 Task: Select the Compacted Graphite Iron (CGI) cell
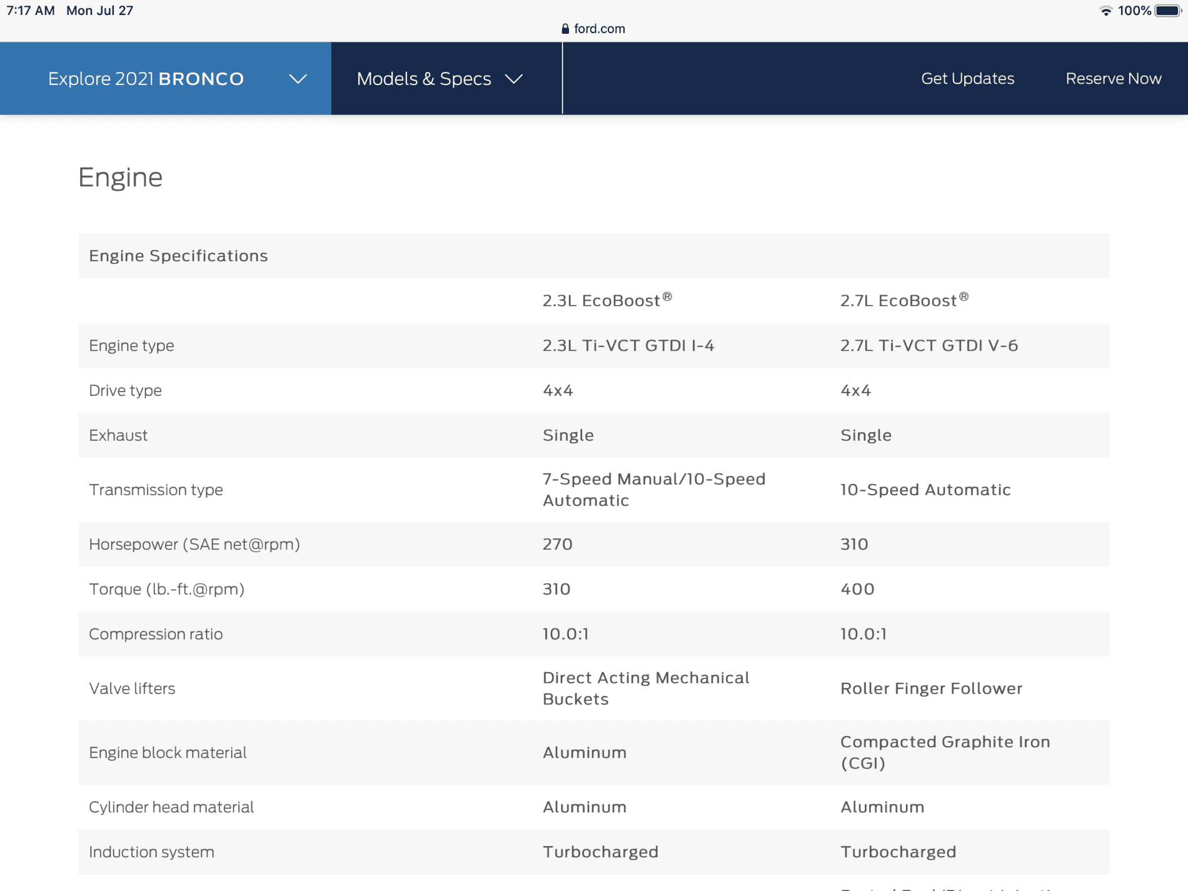tap(945, 753)
